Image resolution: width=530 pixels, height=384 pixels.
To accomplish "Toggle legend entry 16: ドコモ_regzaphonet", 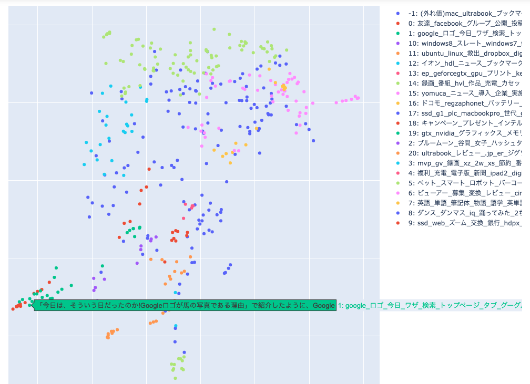I will point(458,103).
